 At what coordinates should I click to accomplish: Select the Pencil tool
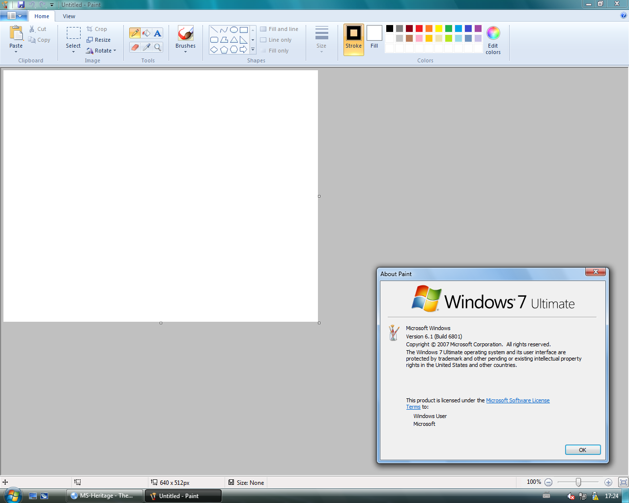coord(135,33)
